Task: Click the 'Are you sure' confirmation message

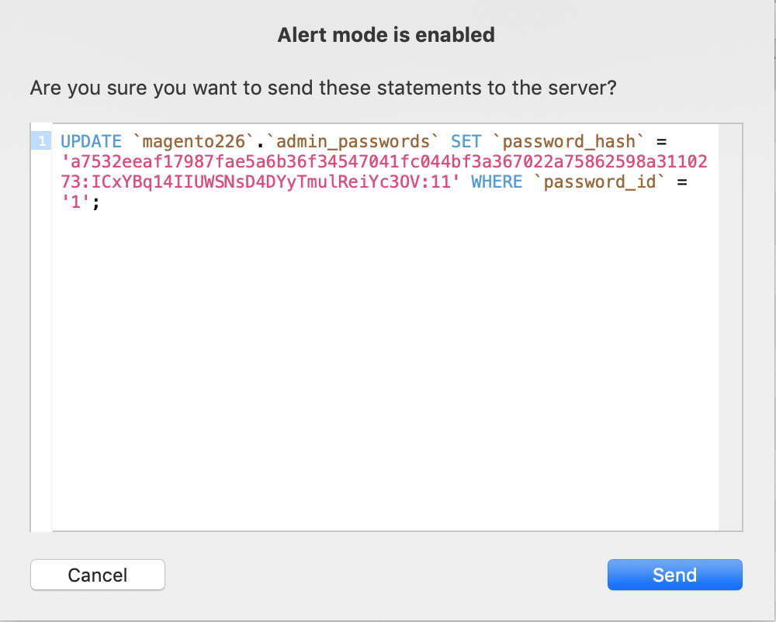Action: [323, 88]
